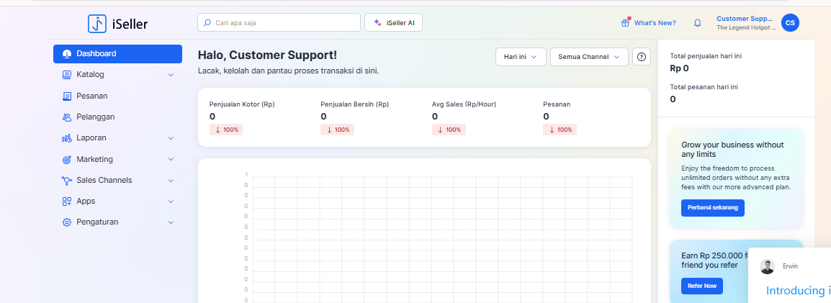Screen dimensions: 831x303
Task: Expand the Katalog menu chevron
Action: pos(171,75)
